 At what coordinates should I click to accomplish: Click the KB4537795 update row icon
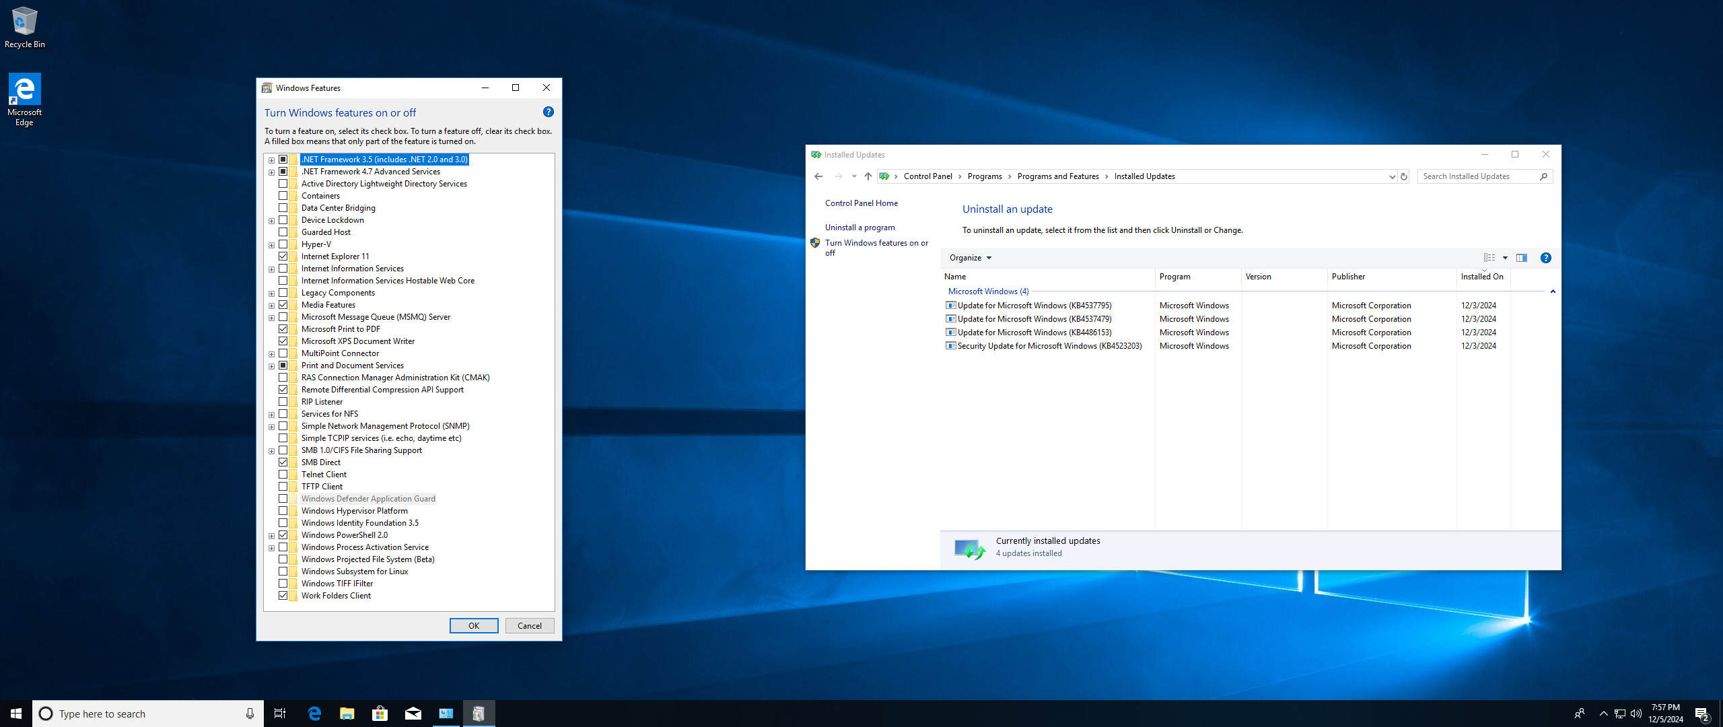[951, 305]
